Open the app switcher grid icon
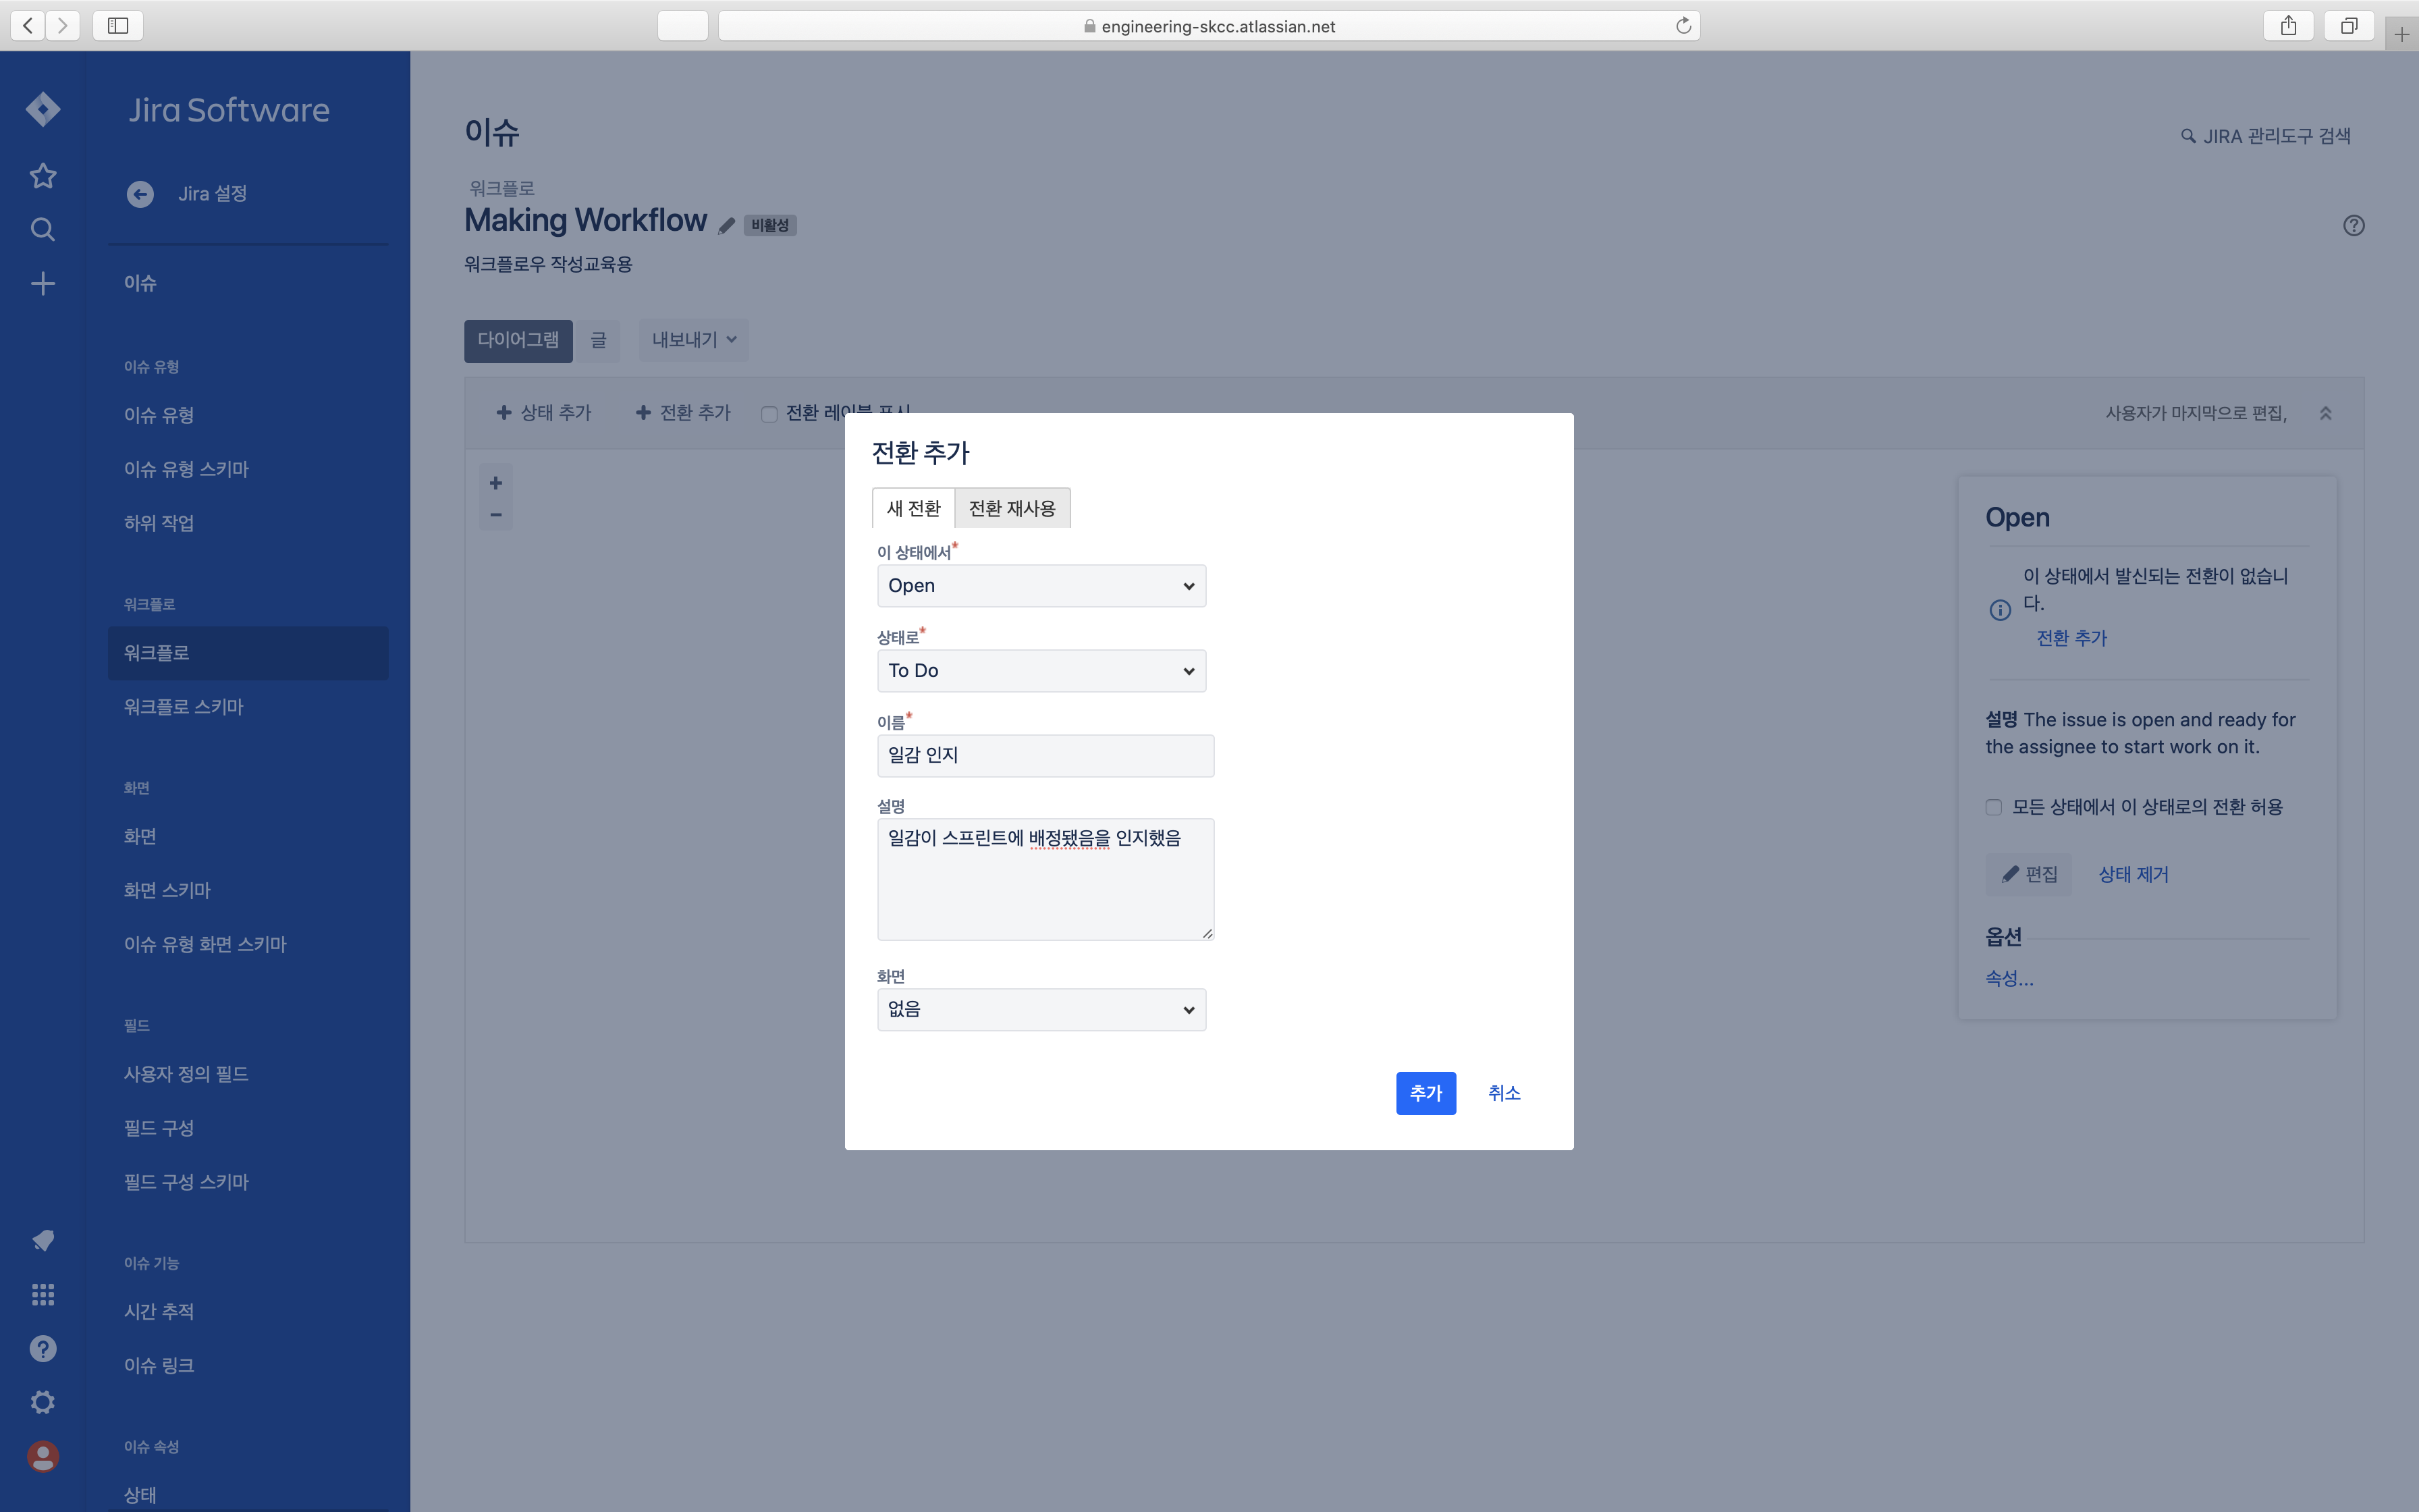The image size is (2419, 1512). tap(43, 1295)
